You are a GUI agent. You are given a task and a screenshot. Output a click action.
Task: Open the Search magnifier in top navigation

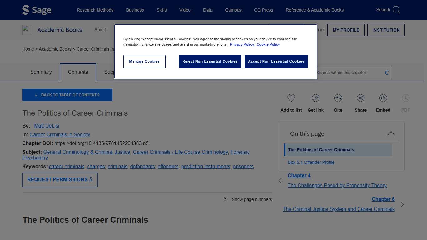396,10
